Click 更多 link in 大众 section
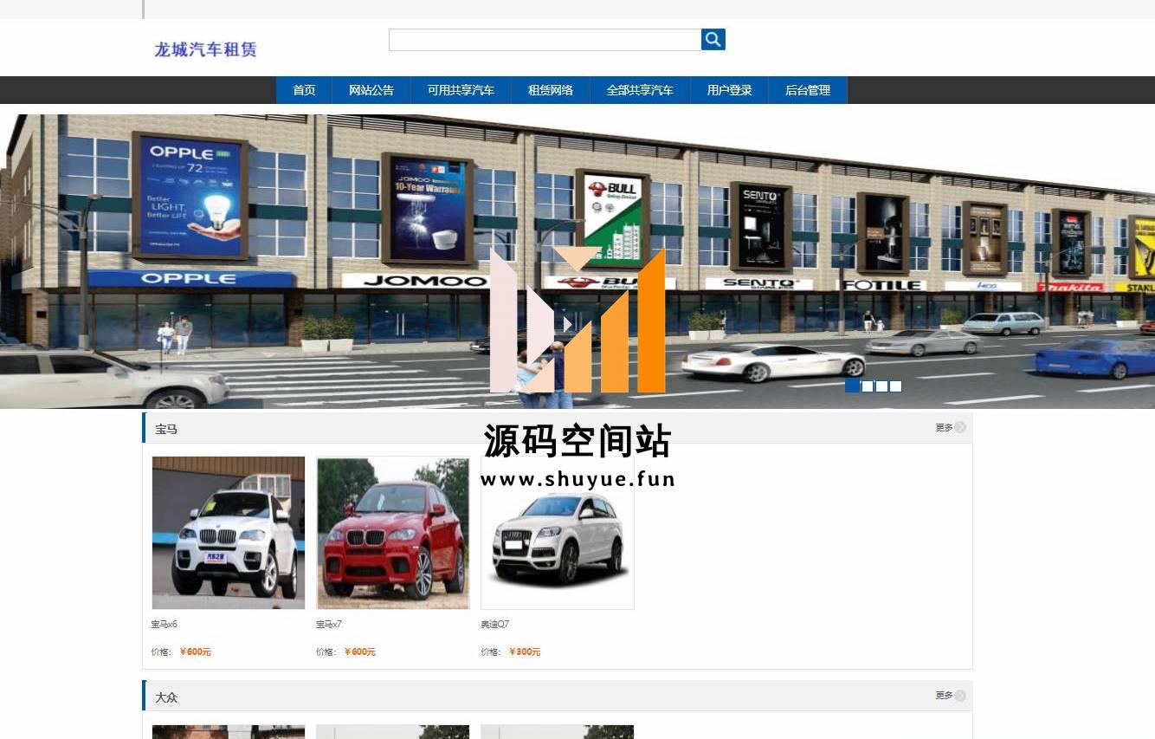The height and width of the screenshot is (739, 1155). point(950,696)
